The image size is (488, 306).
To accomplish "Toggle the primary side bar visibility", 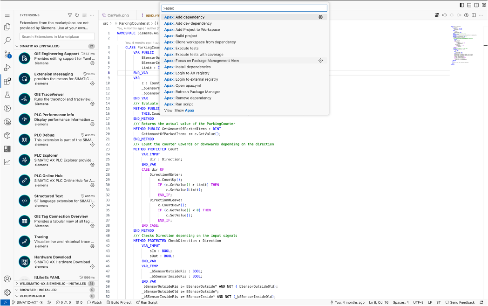I will point(461,5).
